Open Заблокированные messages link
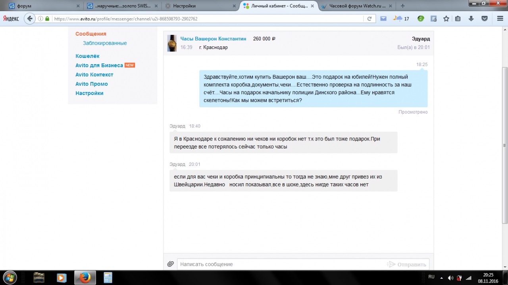508x285 pixels. pyautogui.click(x=105, y=43)
